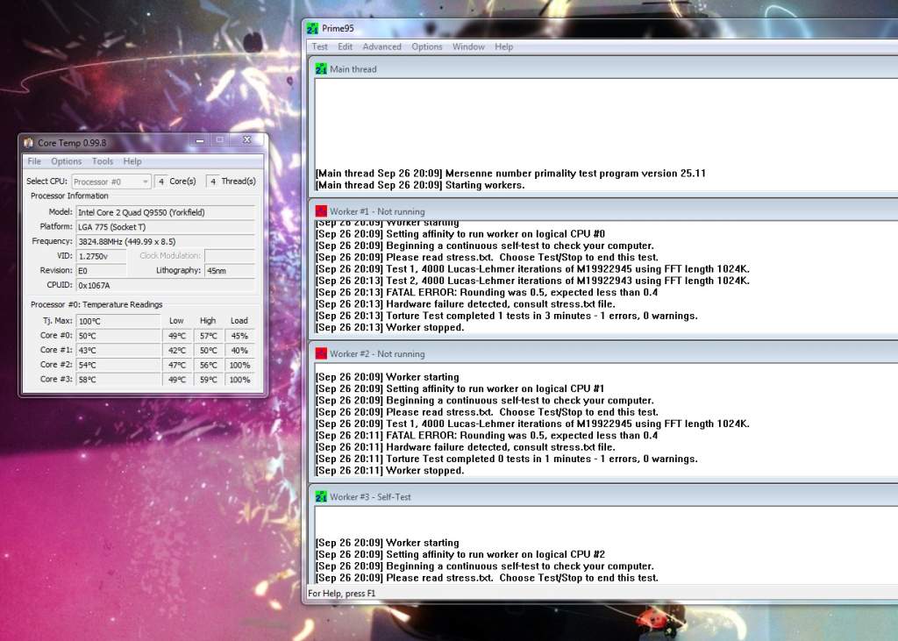The width and height of the screenshot is (898, 641).
Task: Click the Main thread window icon
Action: (321, 68)
